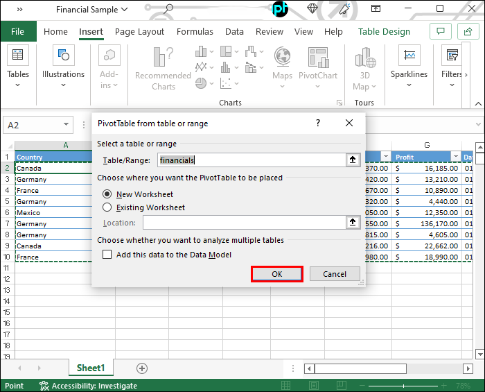Click the add new sheet plus icon
This screenshot has width=485, height=392.
coord(142,368)
